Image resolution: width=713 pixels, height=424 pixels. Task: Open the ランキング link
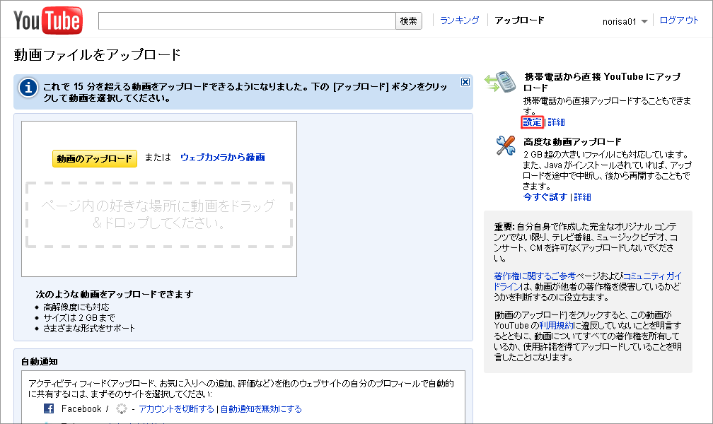pyautogui.click(x=460, y=20)
